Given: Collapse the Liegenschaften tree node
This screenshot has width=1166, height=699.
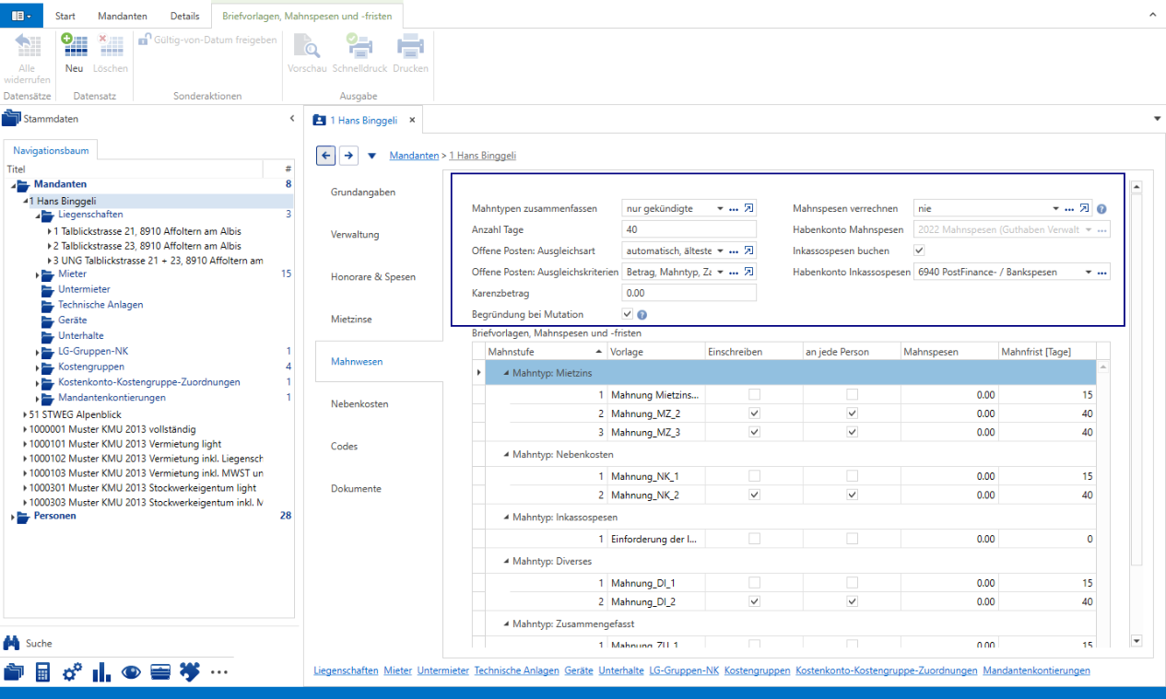Looking at the screenshot, I should [x=39, y=216].
